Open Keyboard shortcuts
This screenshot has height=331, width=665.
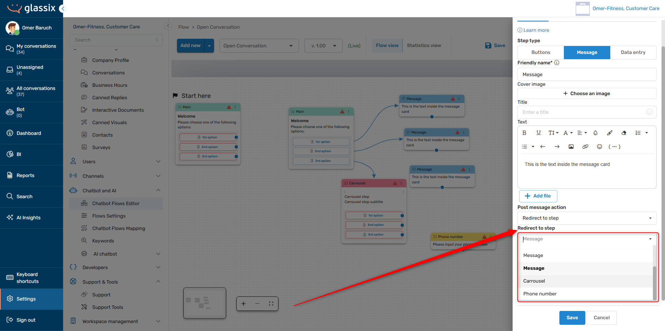pyautogui.click(x=32, y=278)
